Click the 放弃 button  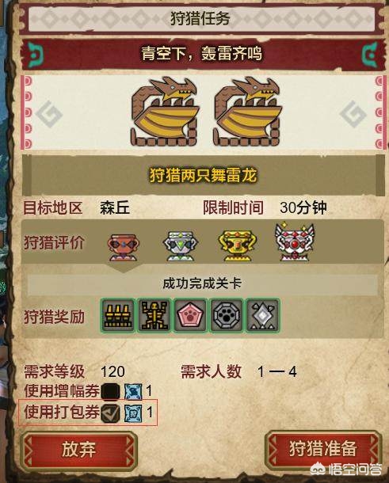[79, 449]
